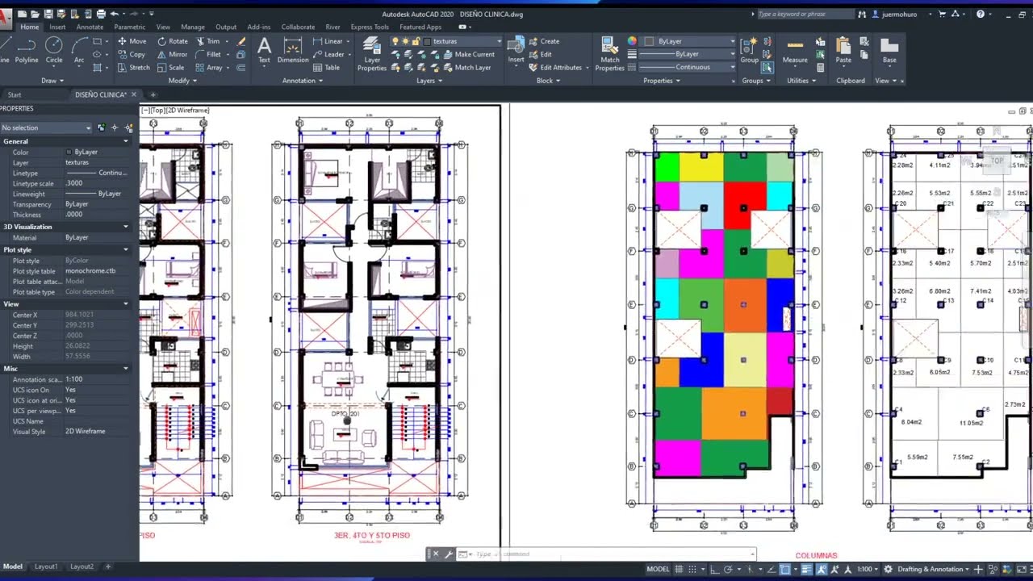Open the Parametric ribbon tab

tap(129, 27)
